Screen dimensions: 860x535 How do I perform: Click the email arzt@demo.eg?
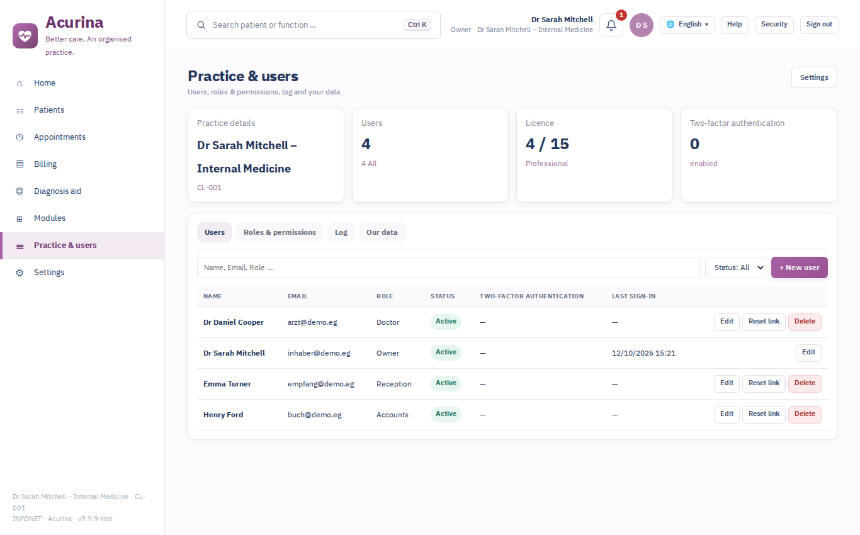pos(312,322)
